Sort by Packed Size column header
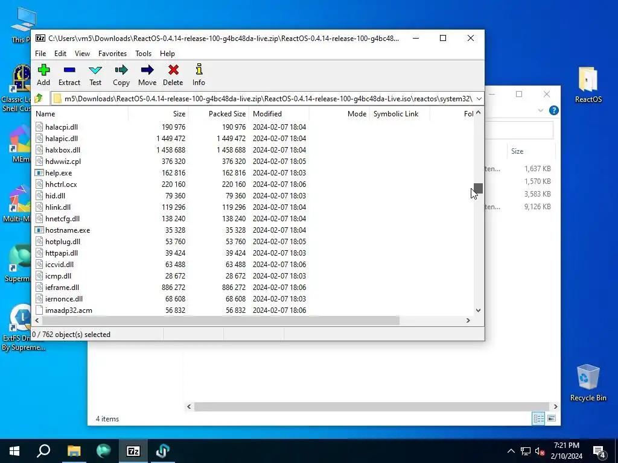 (218, 114)
